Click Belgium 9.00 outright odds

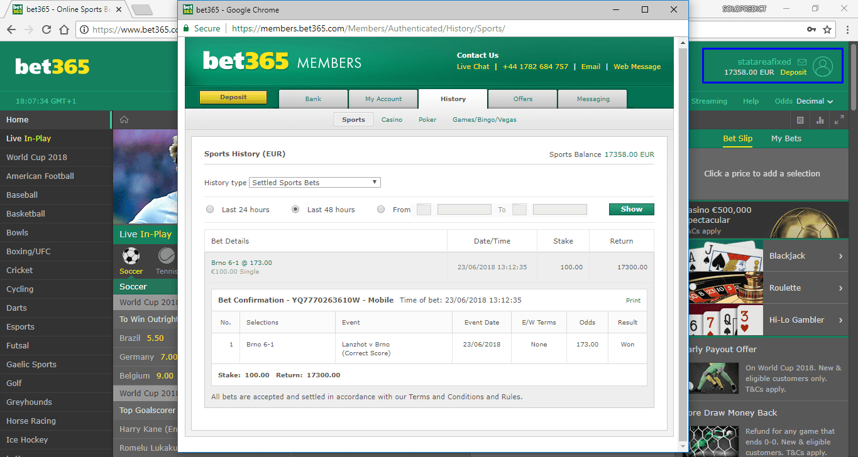pyautogui.click(x=145, y=375)
